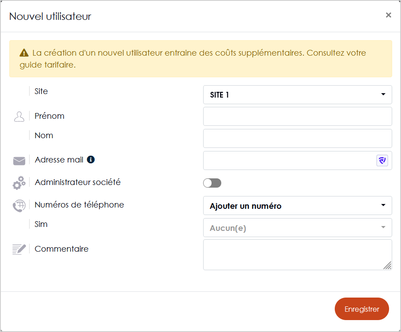
Task: Click the purple password manager icon in mail field
Action: (382, 161)
